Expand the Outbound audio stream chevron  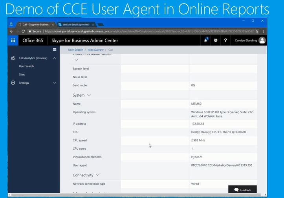pos(76,60)
